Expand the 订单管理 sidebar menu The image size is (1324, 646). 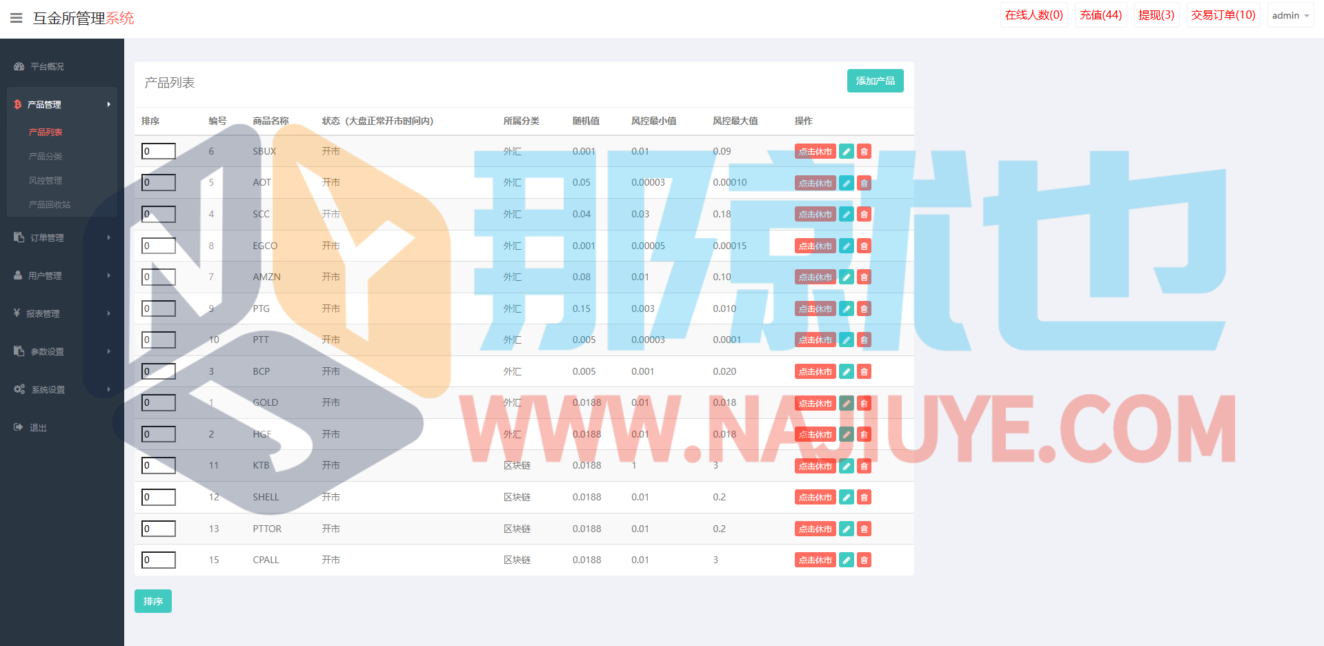coord(47,237)
